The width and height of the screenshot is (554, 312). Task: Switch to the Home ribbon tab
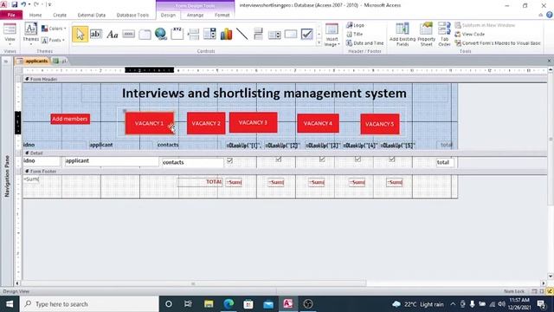click(35, 16)
